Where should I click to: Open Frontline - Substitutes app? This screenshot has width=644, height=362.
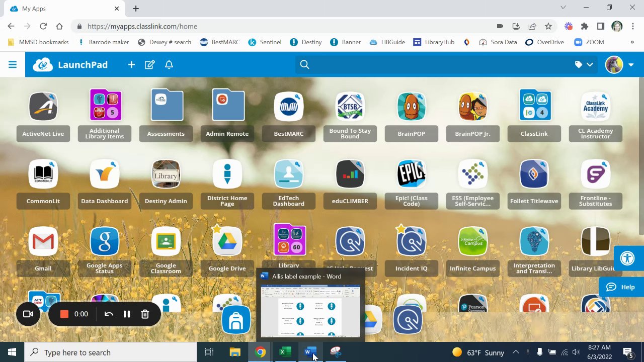click(x=596, y=174)
